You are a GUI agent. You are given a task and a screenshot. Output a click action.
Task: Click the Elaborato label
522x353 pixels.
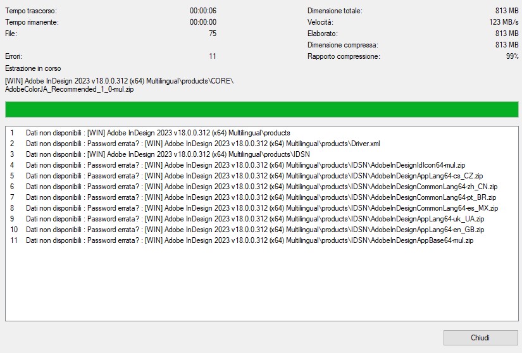pos(323,34)
